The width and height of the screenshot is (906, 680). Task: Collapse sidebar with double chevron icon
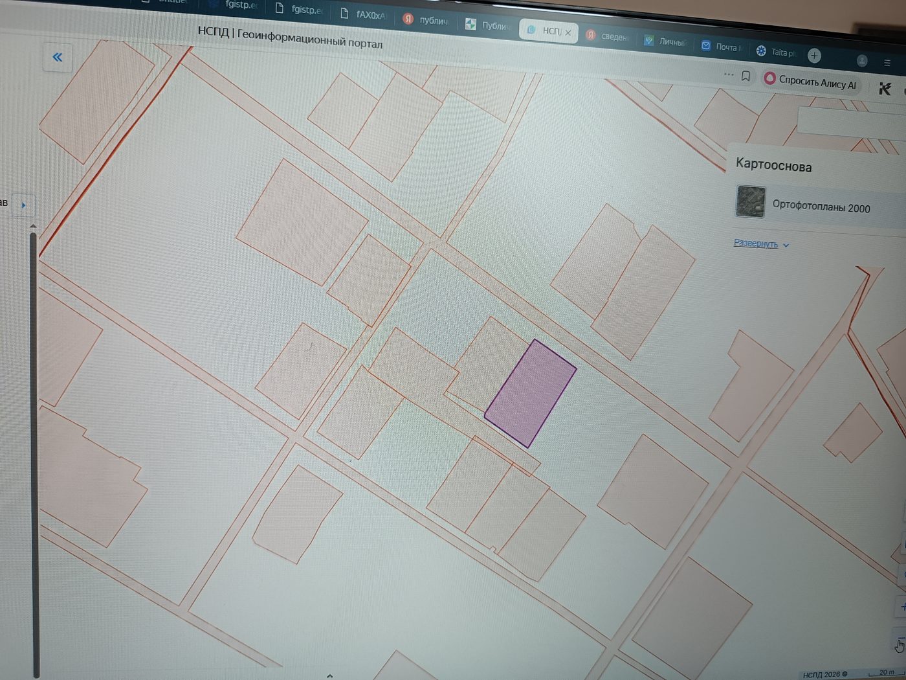click(x=58, y=57)
